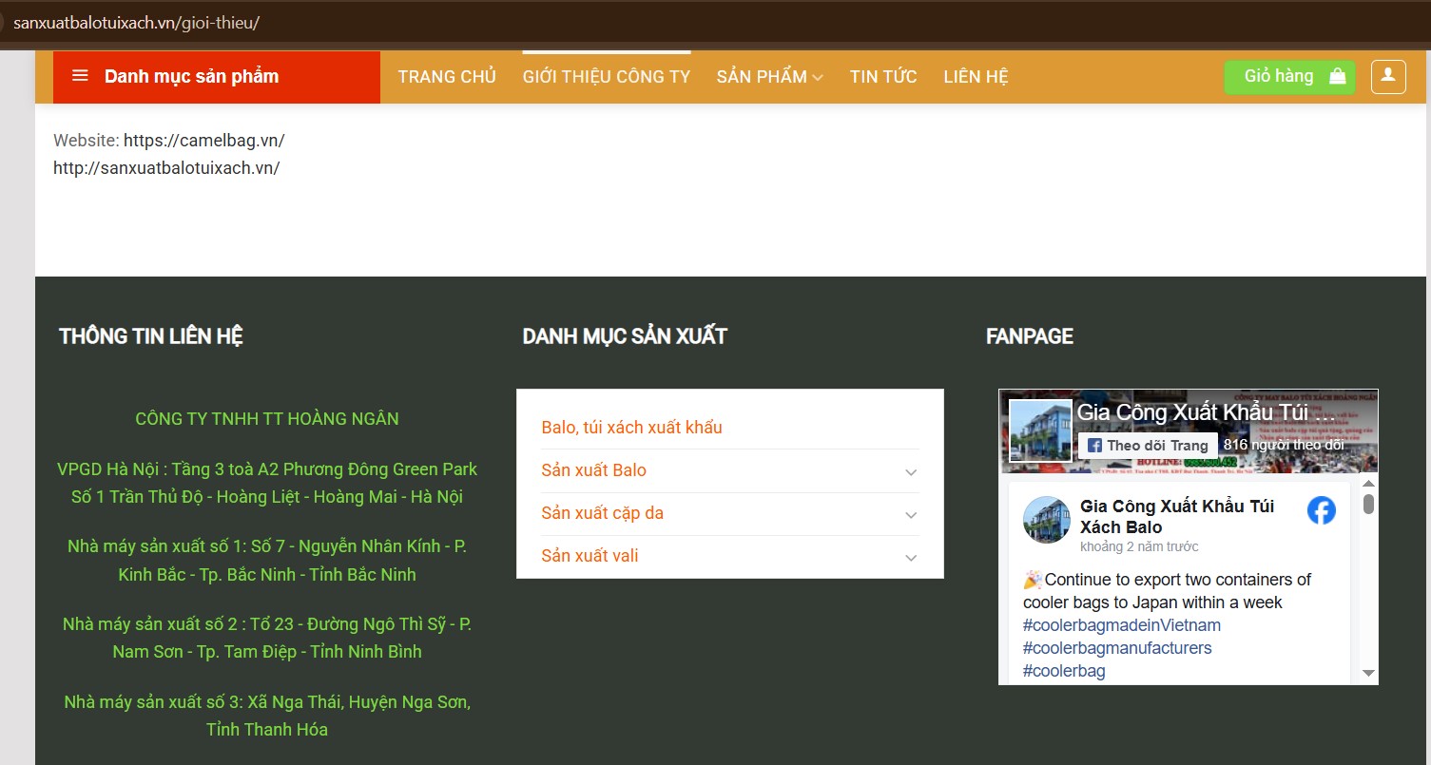Navigate to the TIN TỨC page
This screenshot has height=765, width=1431.
[883, 76]
